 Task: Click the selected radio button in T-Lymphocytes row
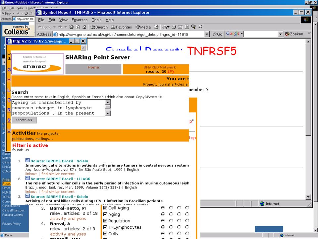tap(163, 227)
